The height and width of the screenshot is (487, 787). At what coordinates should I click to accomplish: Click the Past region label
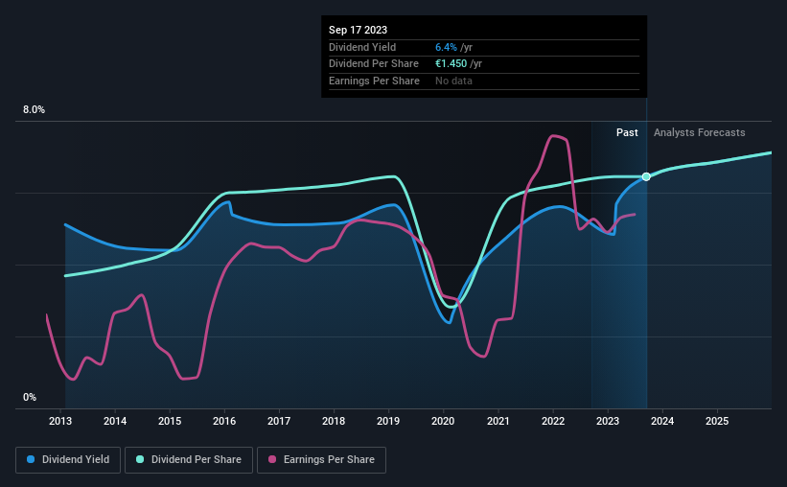pyautogui.click(x=627, y=132)
